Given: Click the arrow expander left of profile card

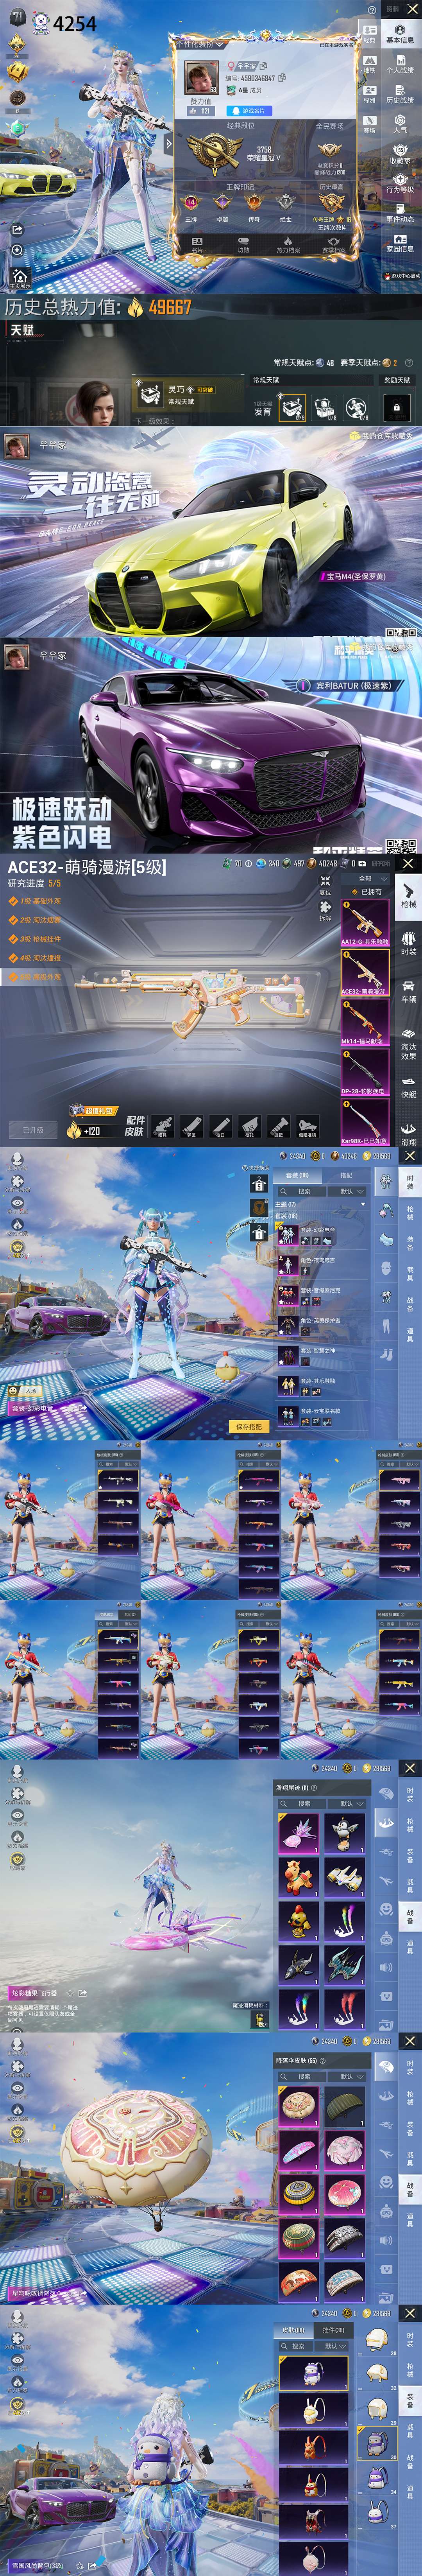Looking at the screenshot, I should pos(169,144).
